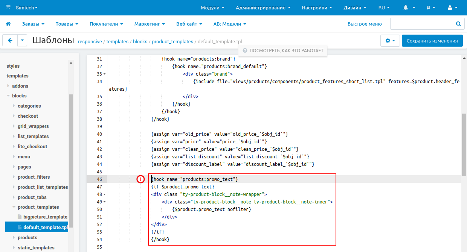Open product_templates breadcrumb link
This screenshot has width=467, height=252.
pyautogui.click(x=172, y=42)
